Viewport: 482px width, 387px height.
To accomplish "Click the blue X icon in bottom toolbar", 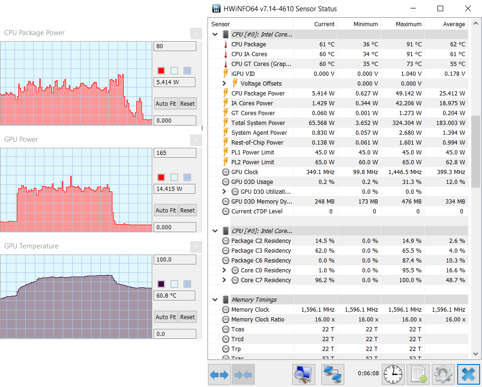I will 468,374.
